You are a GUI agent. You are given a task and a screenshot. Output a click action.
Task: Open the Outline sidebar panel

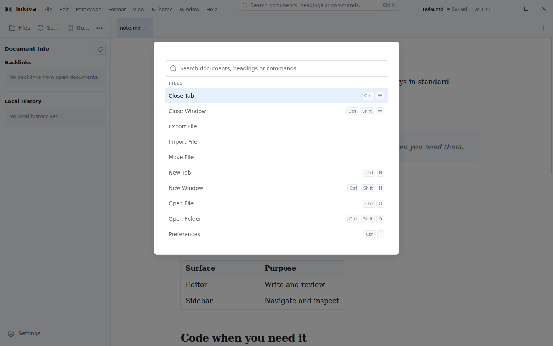point(78,28)
